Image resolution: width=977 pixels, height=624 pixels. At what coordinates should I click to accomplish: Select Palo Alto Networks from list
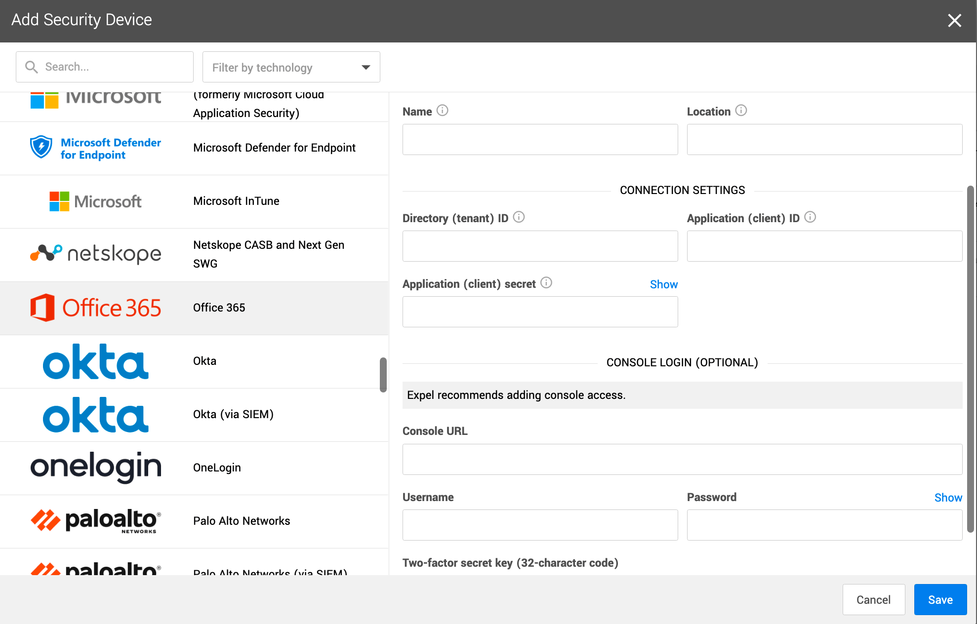pos(194,521)
